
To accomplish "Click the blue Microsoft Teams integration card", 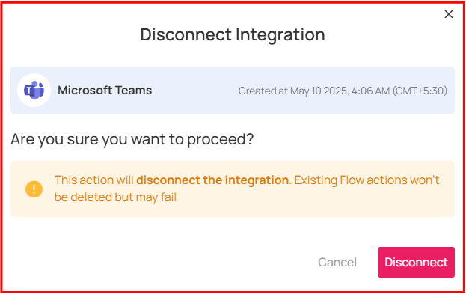I will tap(233, 90).
